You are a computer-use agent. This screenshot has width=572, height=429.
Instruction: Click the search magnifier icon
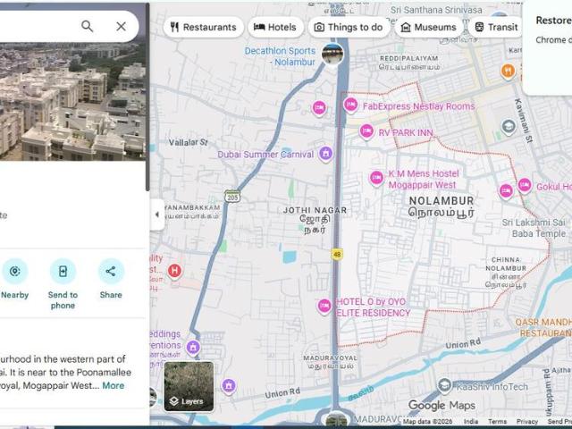point(88,26)
